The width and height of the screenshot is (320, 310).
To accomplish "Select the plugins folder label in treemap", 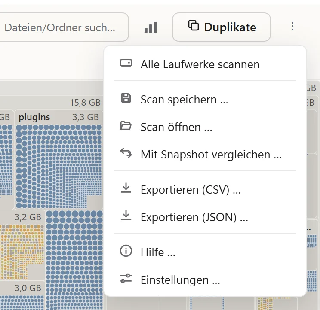I will [34, 117].
